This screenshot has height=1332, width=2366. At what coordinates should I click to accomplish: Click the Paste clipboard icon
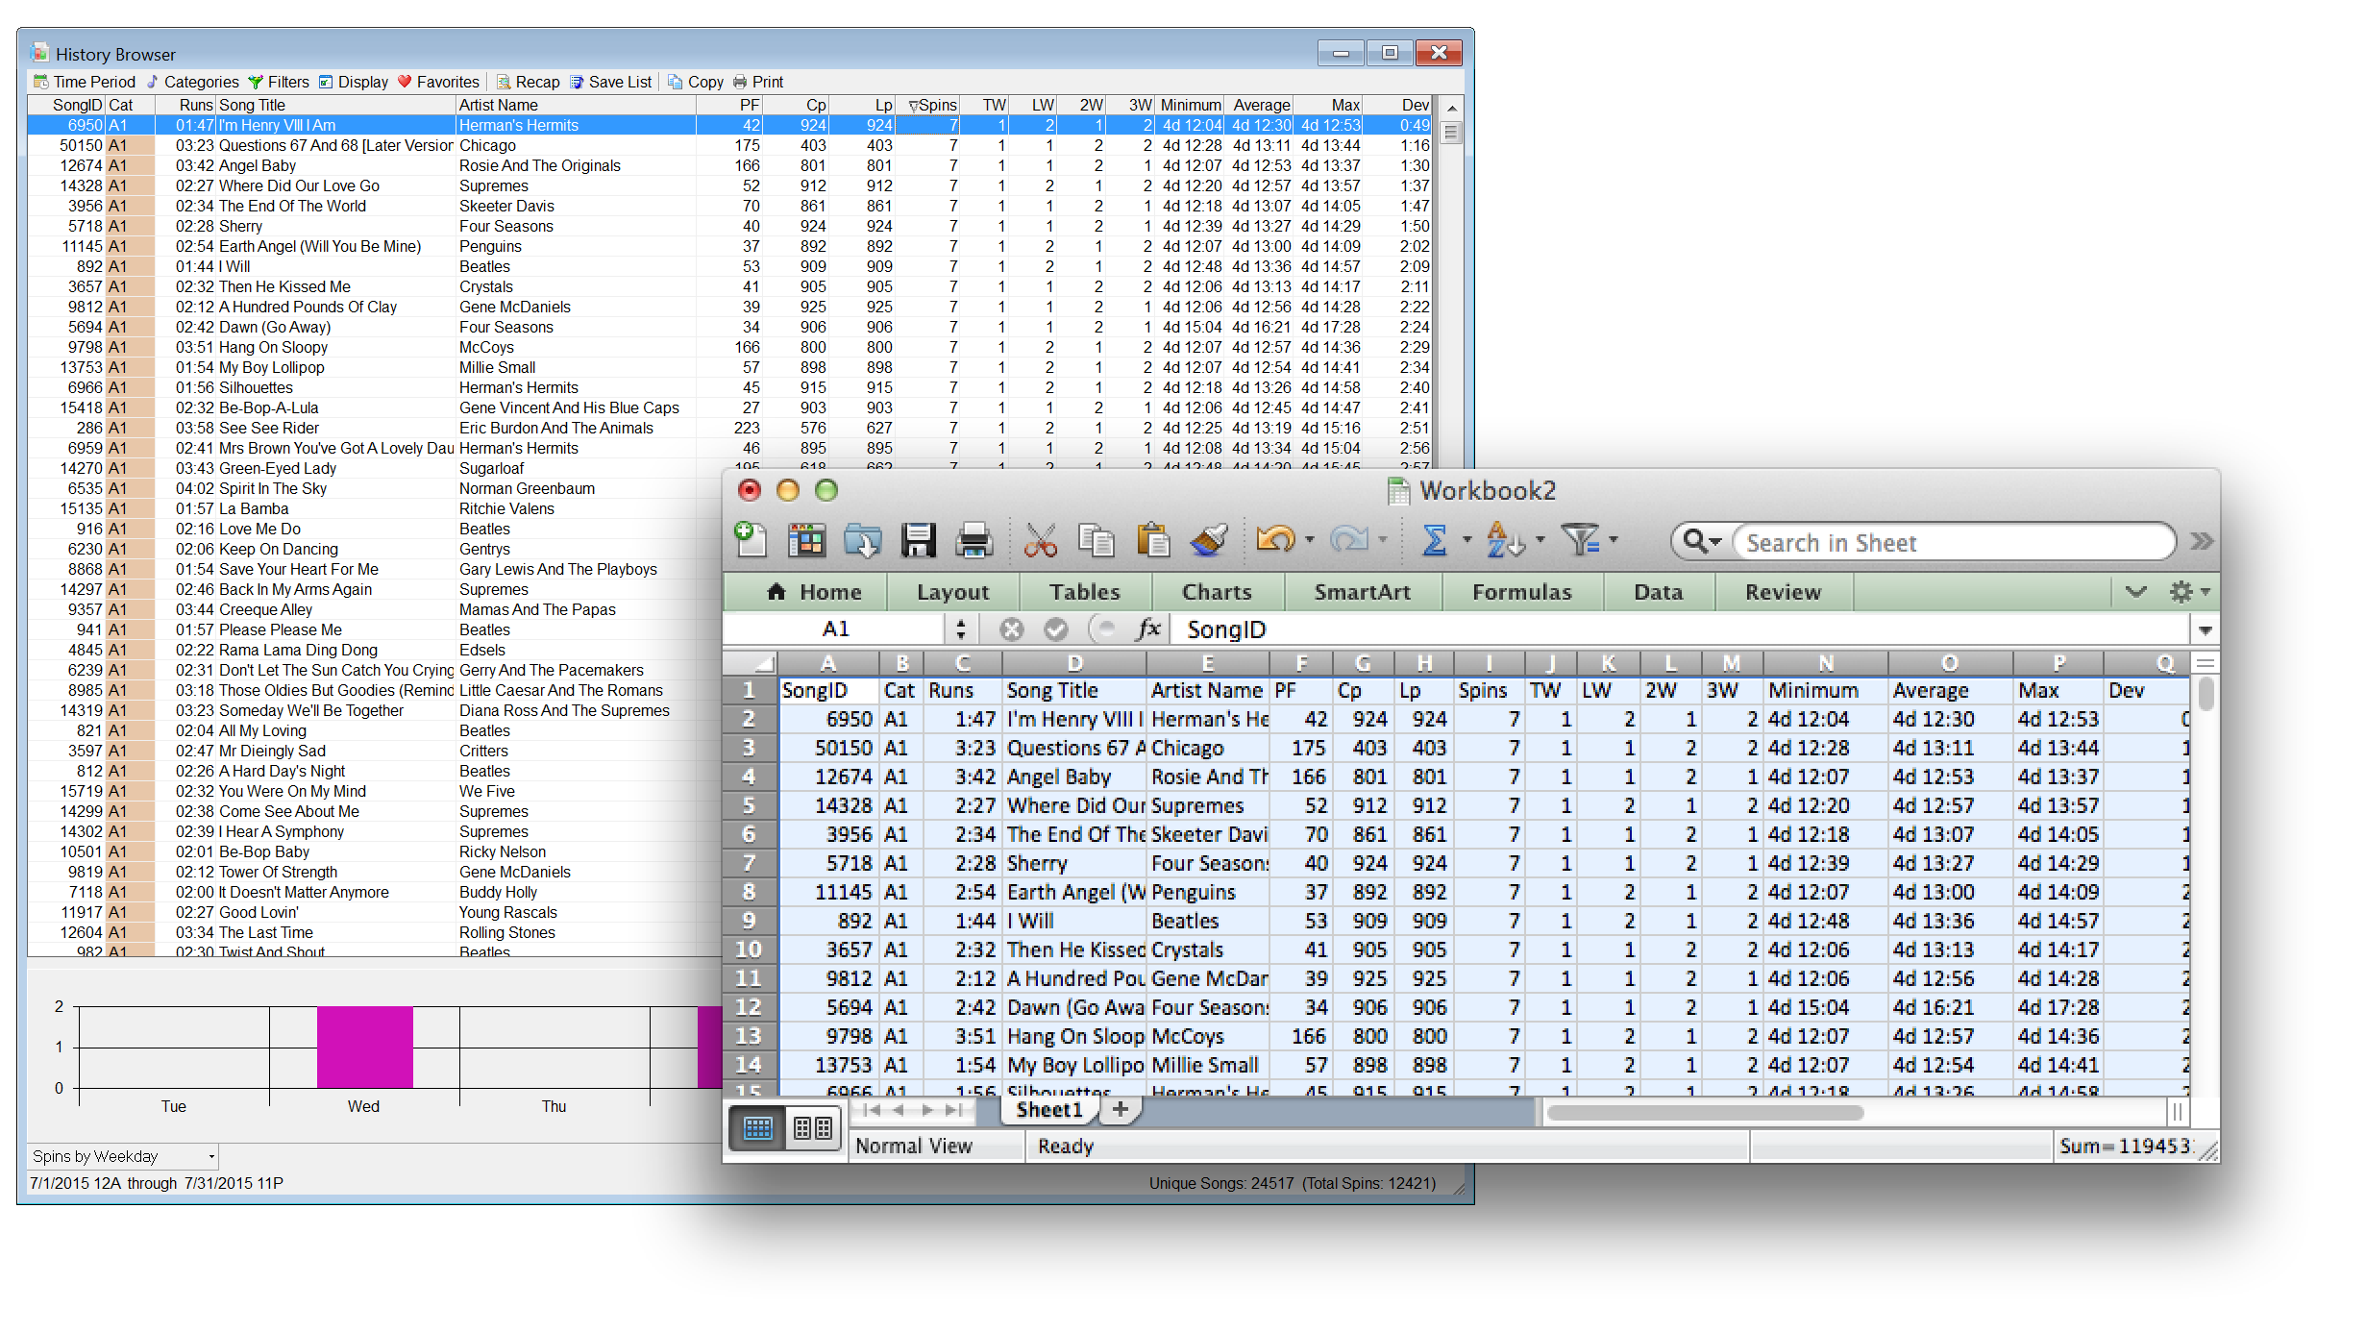coord(1152,541)
